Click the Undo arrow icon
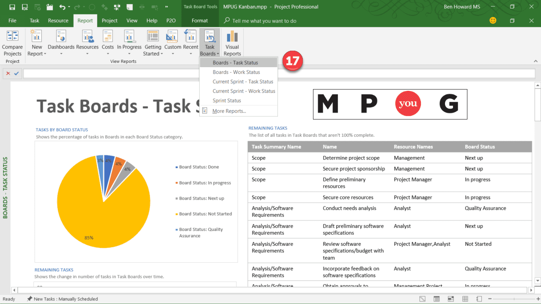This screenshot has height=304, width=541. point(62,7)
